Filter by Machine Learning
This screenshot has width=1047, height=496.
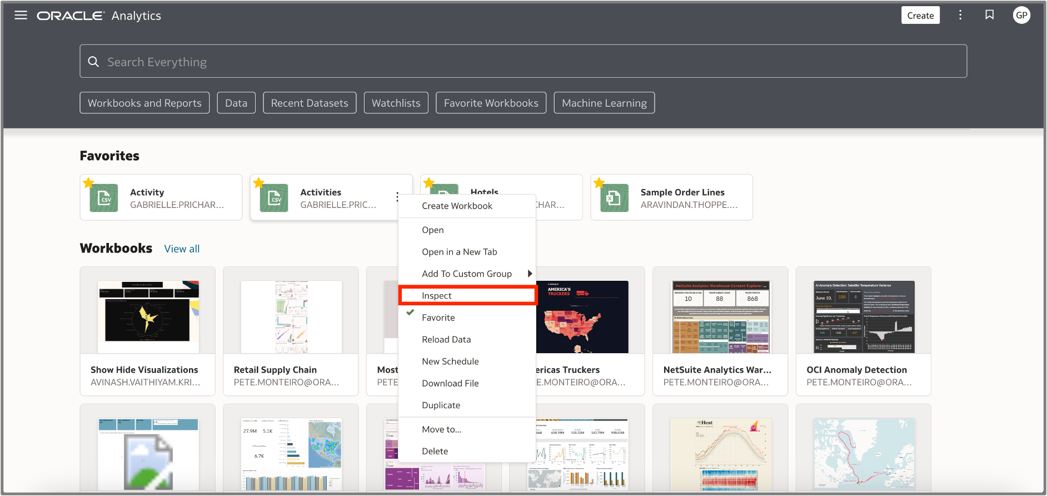pyautogui.click(x=604, y=103)
